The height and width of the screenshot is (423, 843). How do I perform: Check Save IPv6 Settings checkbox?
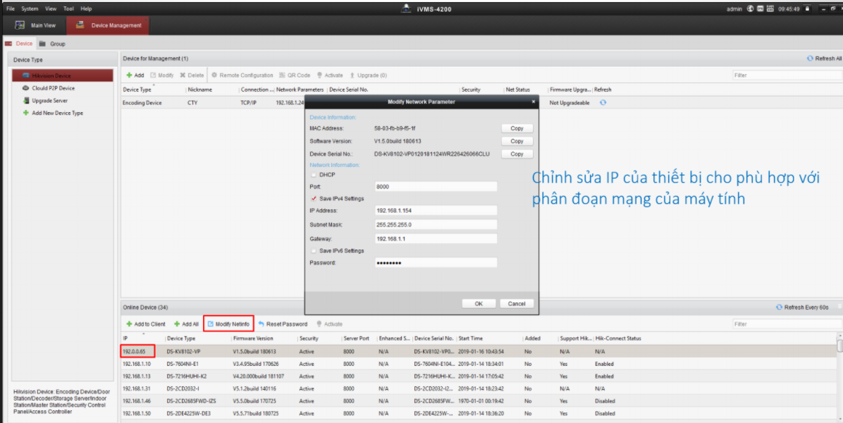pos(314,251)
